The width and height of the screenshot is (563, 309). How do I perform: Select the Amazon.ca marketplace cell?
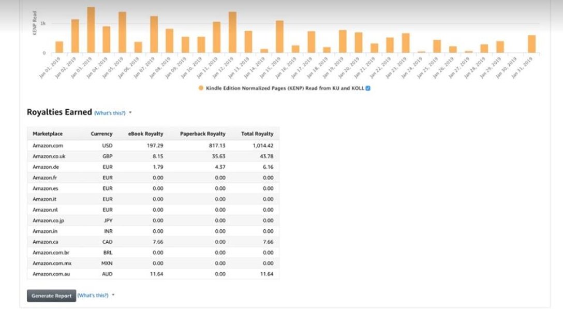(47, 242)
